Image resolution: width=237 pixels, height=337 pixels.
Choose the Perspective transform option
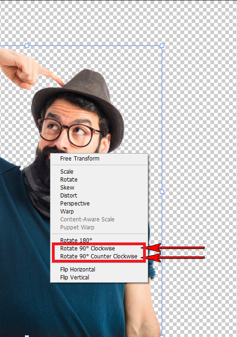pos(75,203)
